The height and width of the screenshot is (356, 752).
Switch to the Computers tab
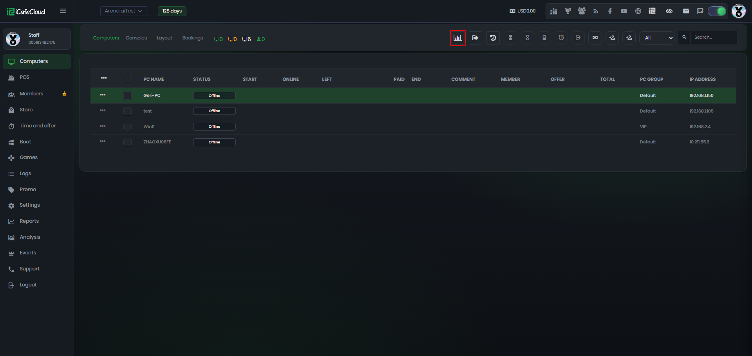point(106,38)
